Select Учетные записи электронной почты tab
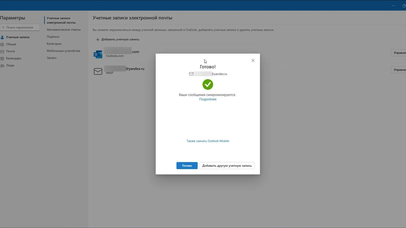The image size is (406, 228). pyautogui.click(x=61, y=20)
